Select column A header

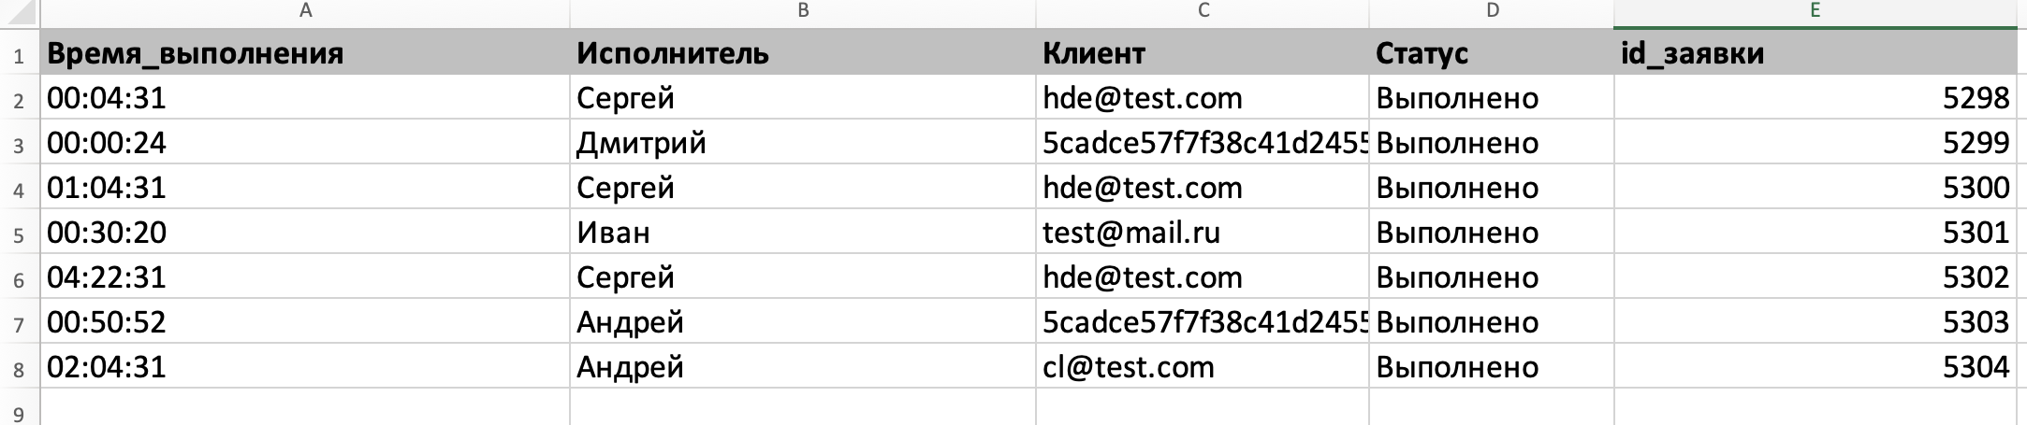pos(305,11)
